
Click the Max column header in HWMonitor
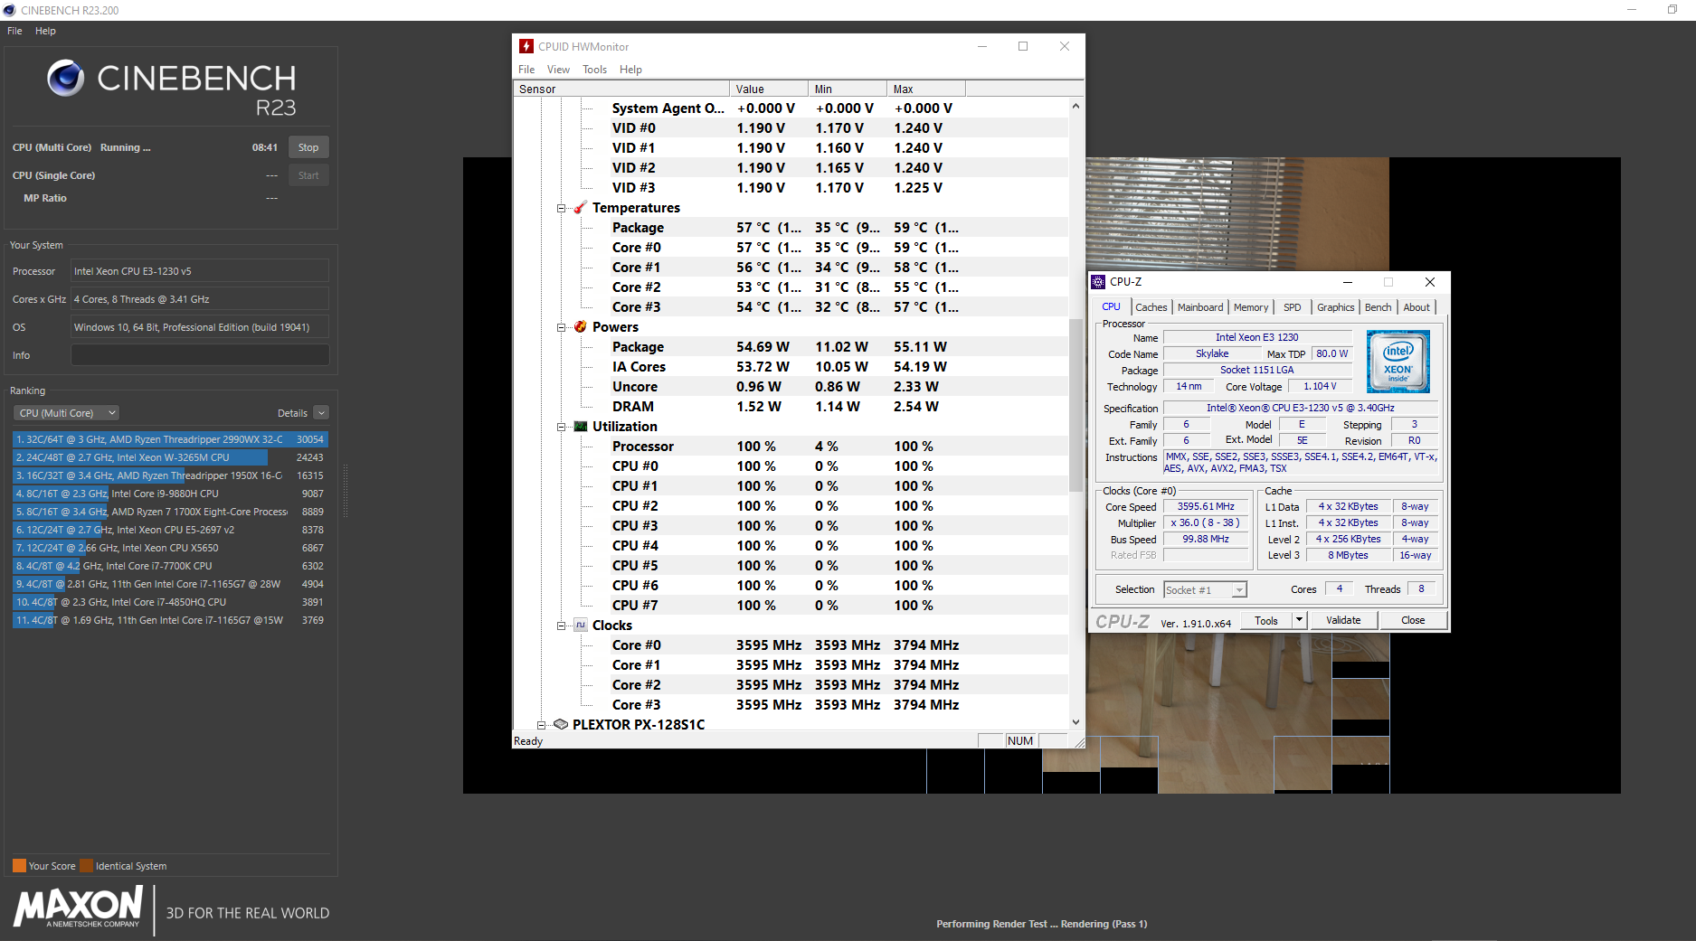click(x=926, y=89)
